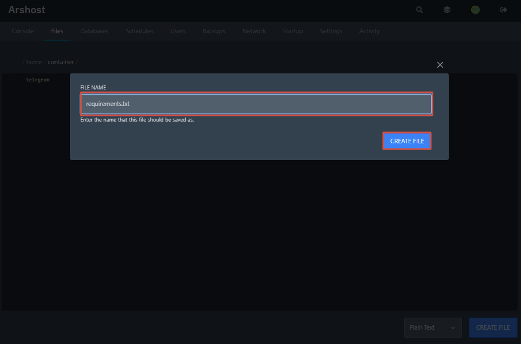
Task: Click 'Enter the name that this file' hint
Action: click(x=137, y=120)
